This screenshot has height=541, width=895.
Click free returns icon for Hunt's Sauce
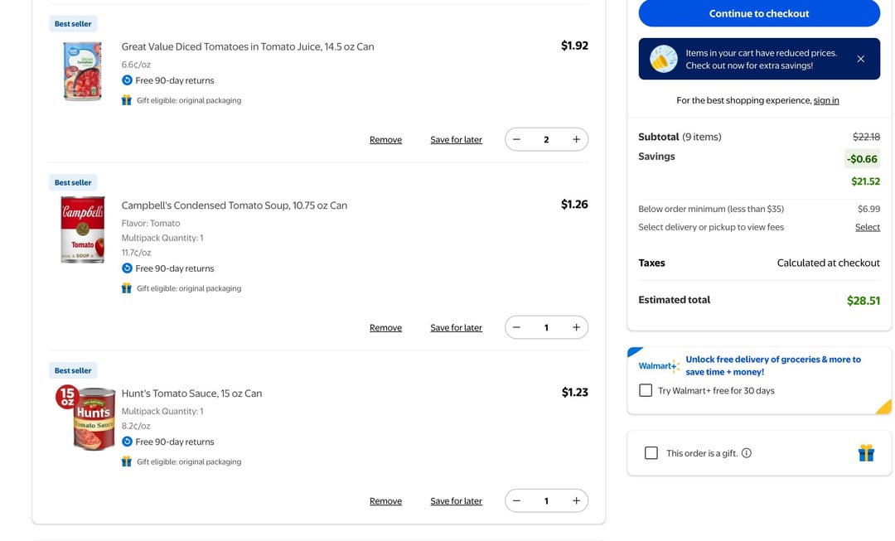pos(127,442)
